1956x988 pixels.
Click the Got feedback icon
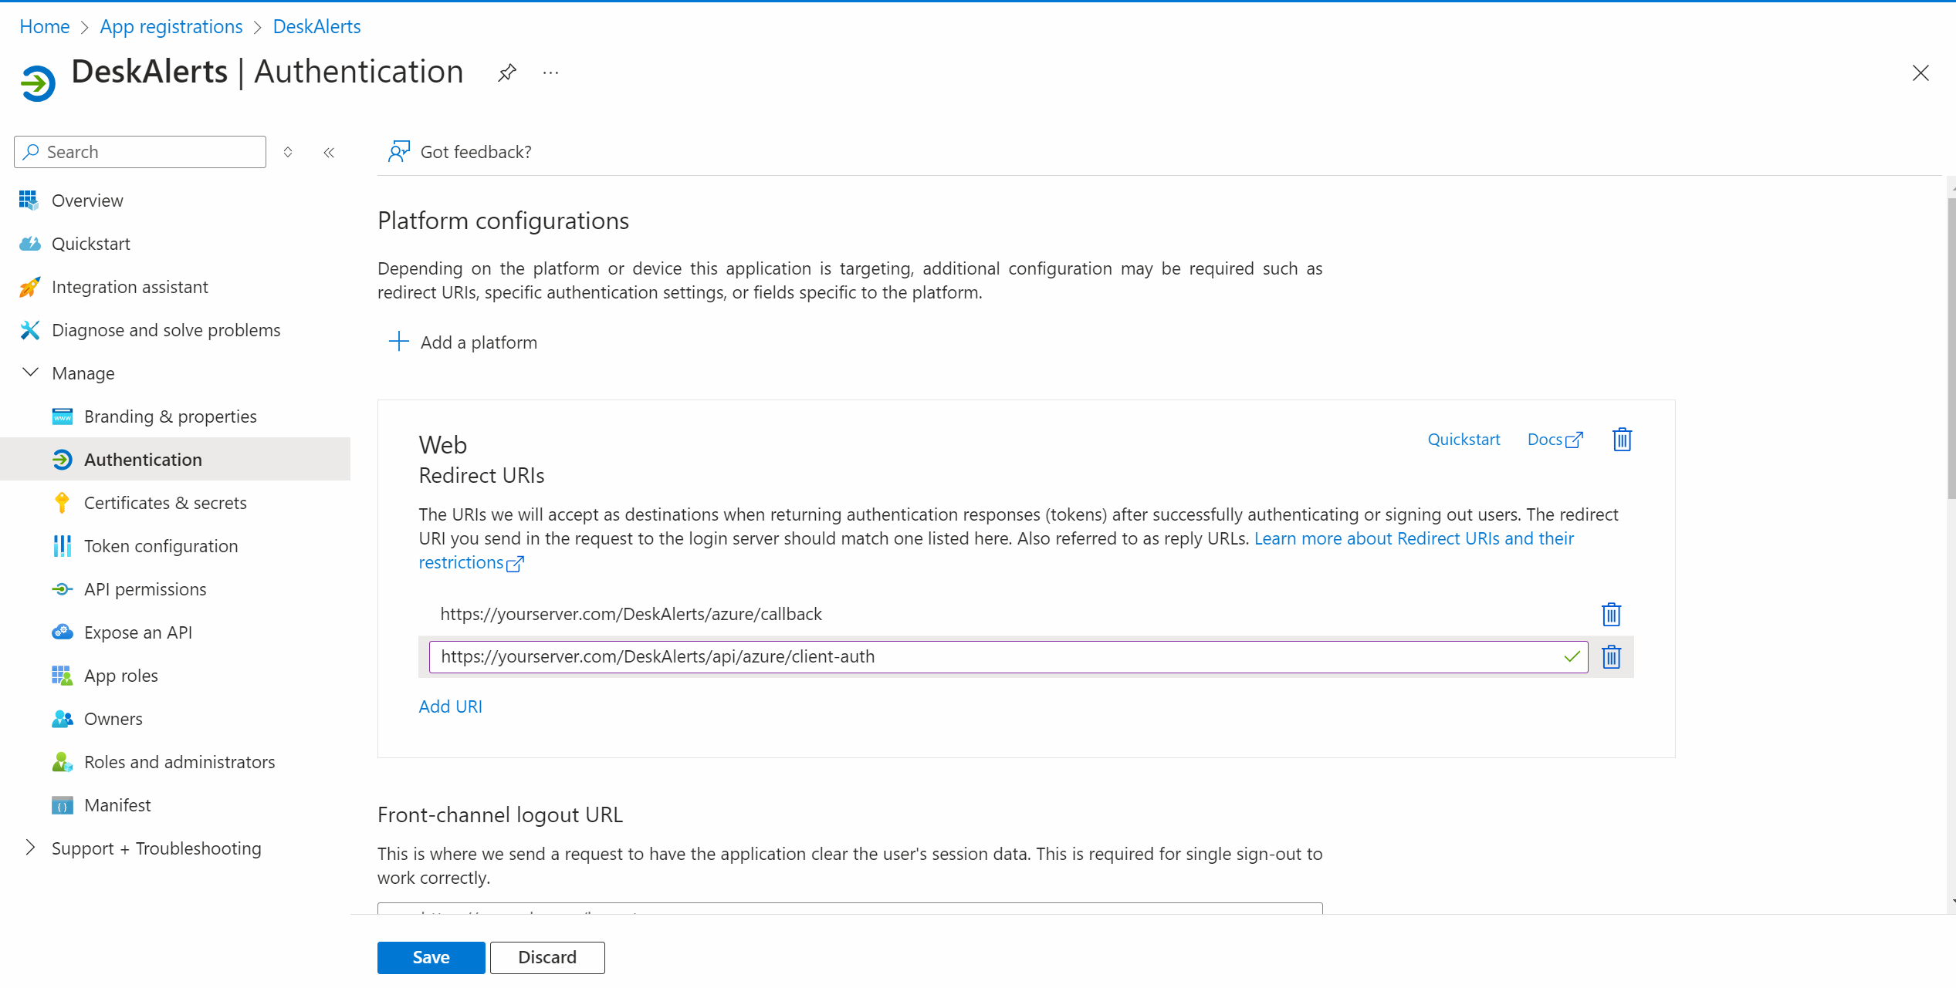(398, 152)
